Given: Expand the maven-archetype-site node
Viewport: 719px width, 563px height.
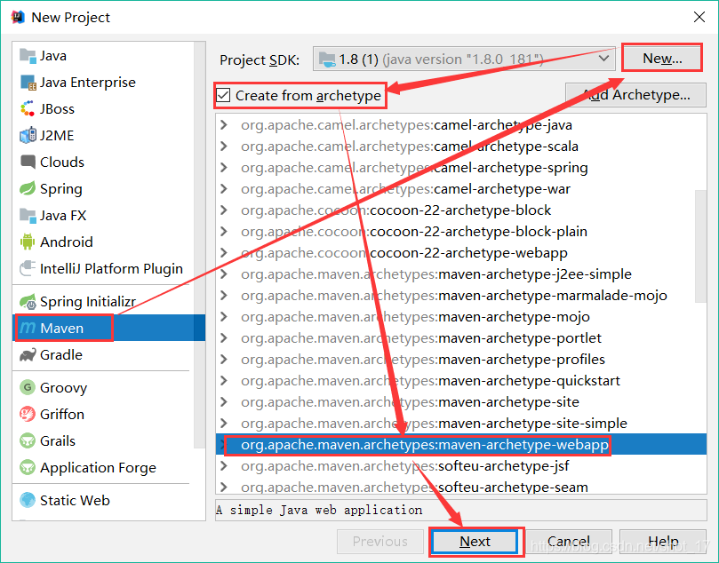Looking at the screenshot, I should [x=224, y=401].
